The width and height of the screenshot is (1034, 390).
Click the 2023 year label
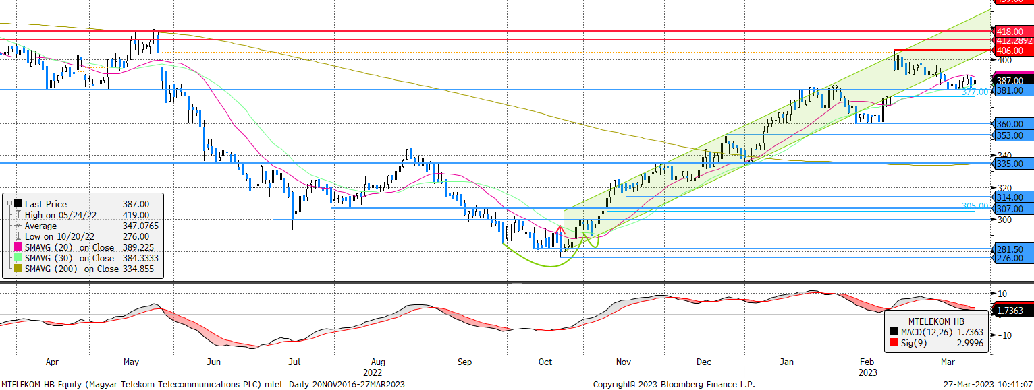click(x=868, y=372)
